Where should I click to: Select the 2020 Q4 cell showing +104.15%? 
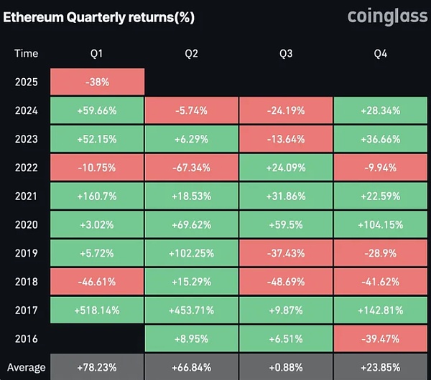[x=380, y=224]
